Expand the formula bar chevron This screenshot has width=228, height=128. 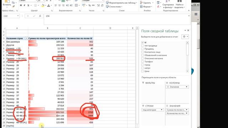[189, 16]
